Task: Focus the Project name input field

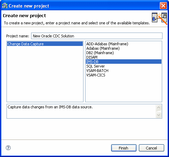Action: tap(97, 36)
